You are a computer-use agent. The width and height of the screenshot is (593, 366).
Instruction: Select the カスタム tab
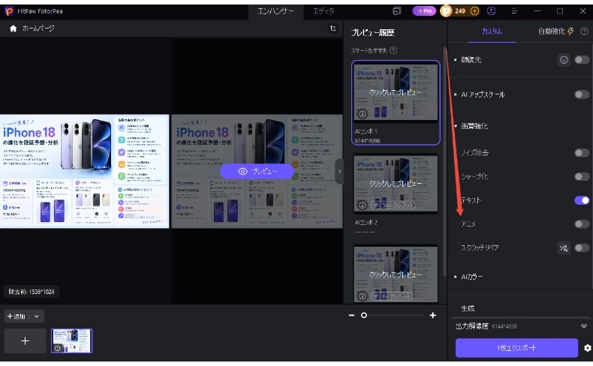pos(492,31)
